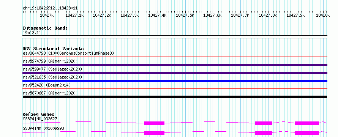Open variant nsv5974799 (Almarri2020) label
Viewport: 338px width, 137px height.
(x=50, y=61)
